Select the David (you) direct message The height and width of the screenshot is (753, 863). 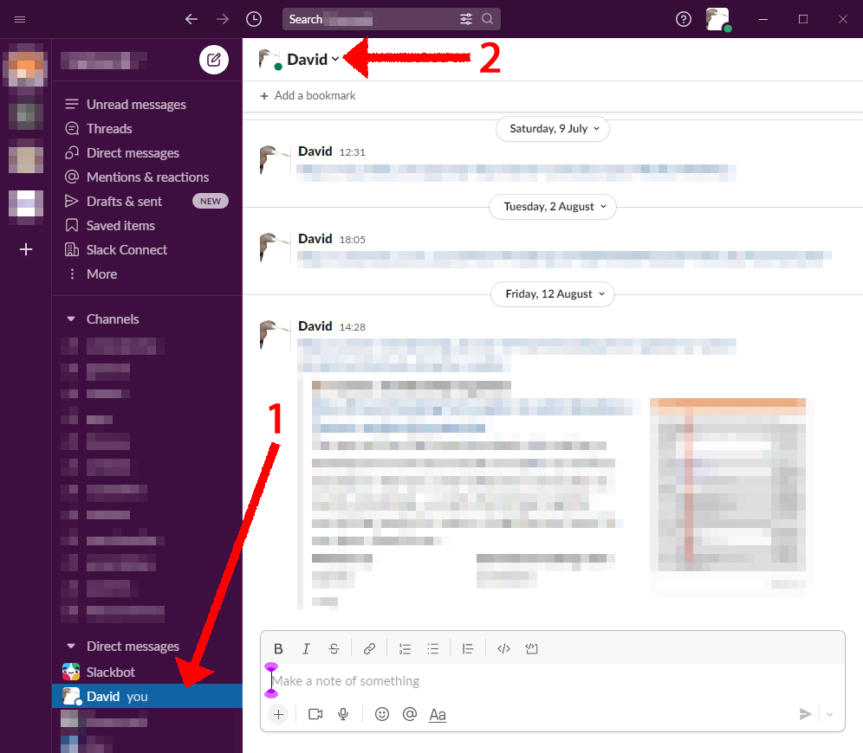click(x=147, y=697)
